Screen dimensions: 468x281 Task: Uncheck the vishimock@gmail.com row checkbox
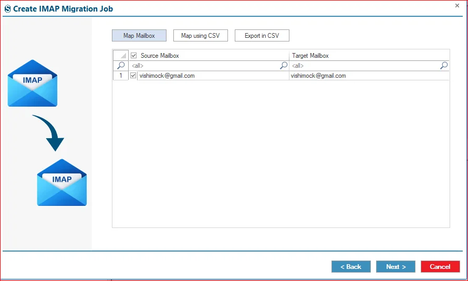[x=133, y=76]
